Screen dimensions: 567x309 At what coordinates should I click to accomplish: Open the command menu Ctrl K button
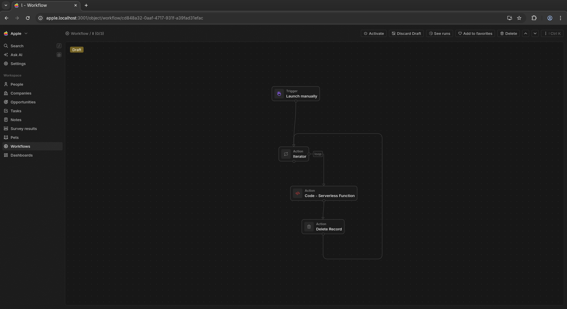(x=552, y=33)
